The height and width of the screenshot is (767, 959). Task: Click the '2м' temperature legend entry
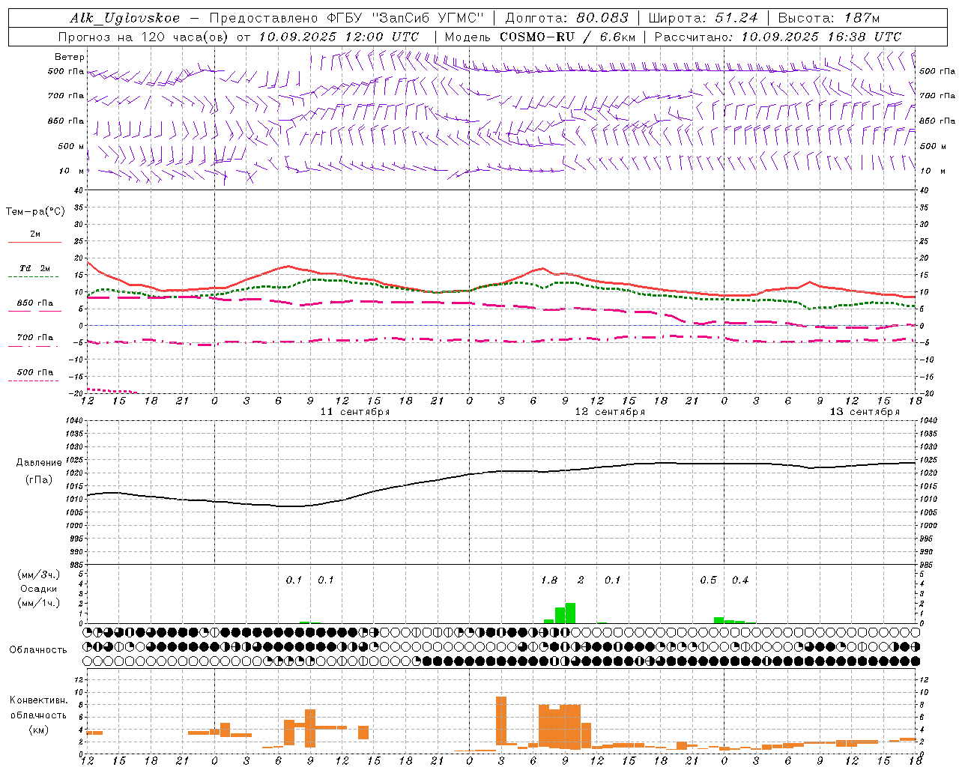[x=35, y=234]
